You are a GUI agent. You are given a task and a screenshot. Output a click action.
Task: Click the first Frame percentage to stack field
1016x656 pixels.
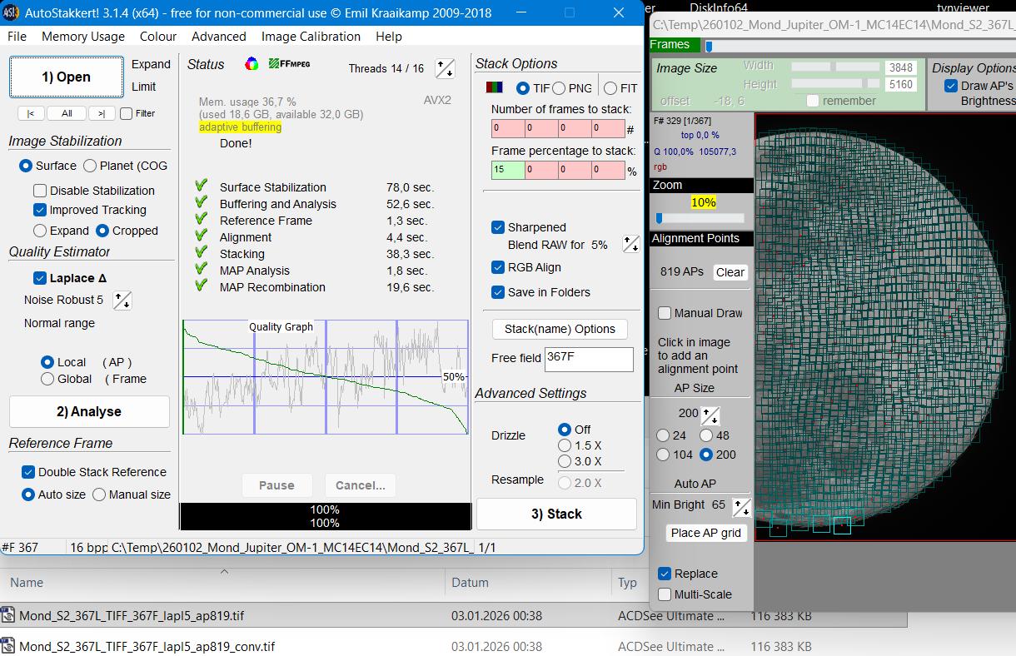tap(508, 171)
